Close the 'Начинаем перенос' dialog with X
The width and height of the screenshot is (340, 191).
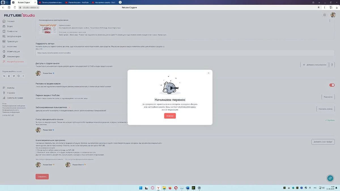pyautogui.click(x=209, y=73)
